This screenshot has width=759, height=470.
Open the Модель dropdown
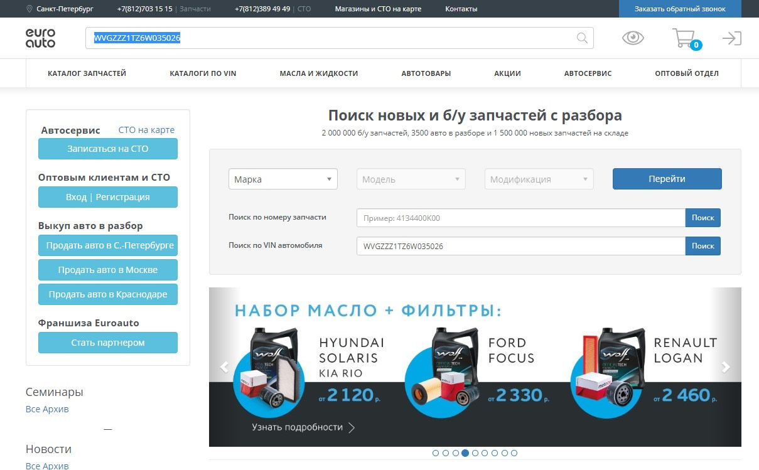[x=411, y=179]
